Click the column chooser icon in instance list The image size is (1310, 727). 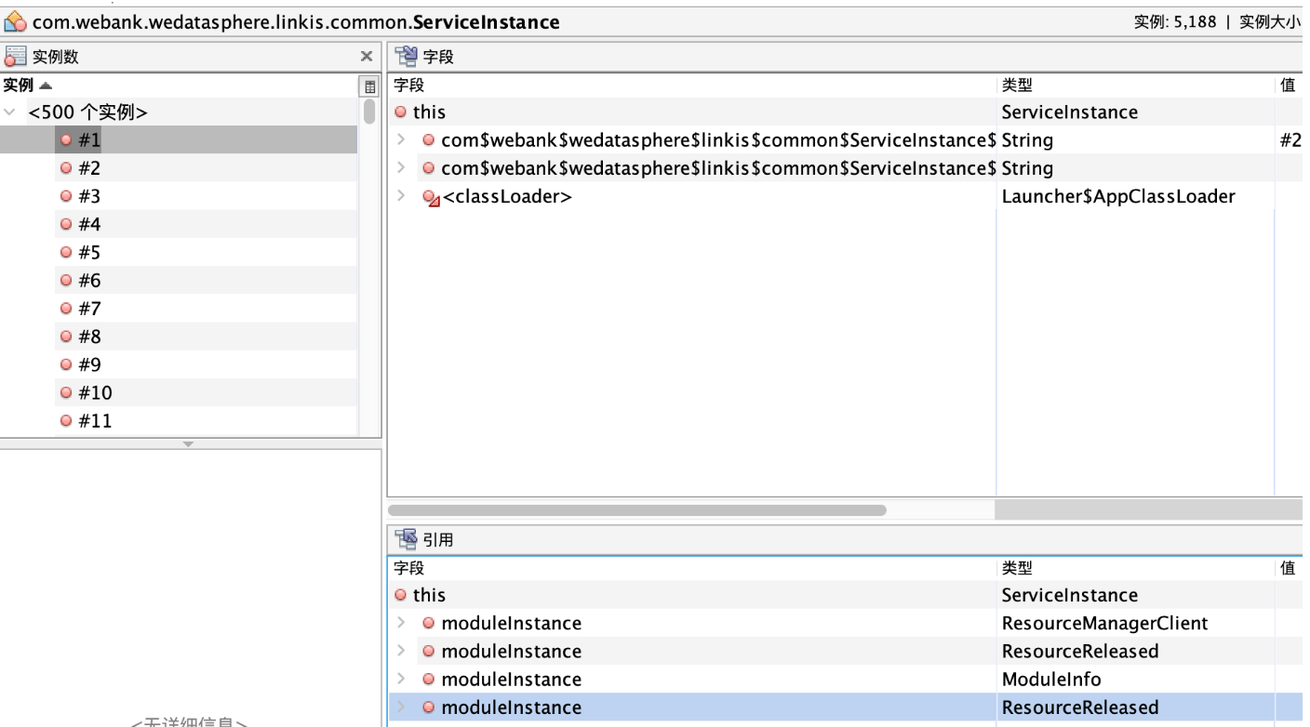pyautogui.click(x=369, y=86)
